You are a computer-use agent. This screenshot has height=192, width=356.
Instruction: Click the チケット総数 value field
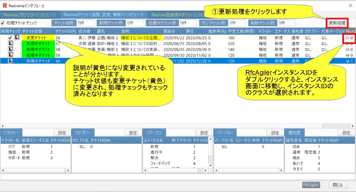click(x=86, y=23)
